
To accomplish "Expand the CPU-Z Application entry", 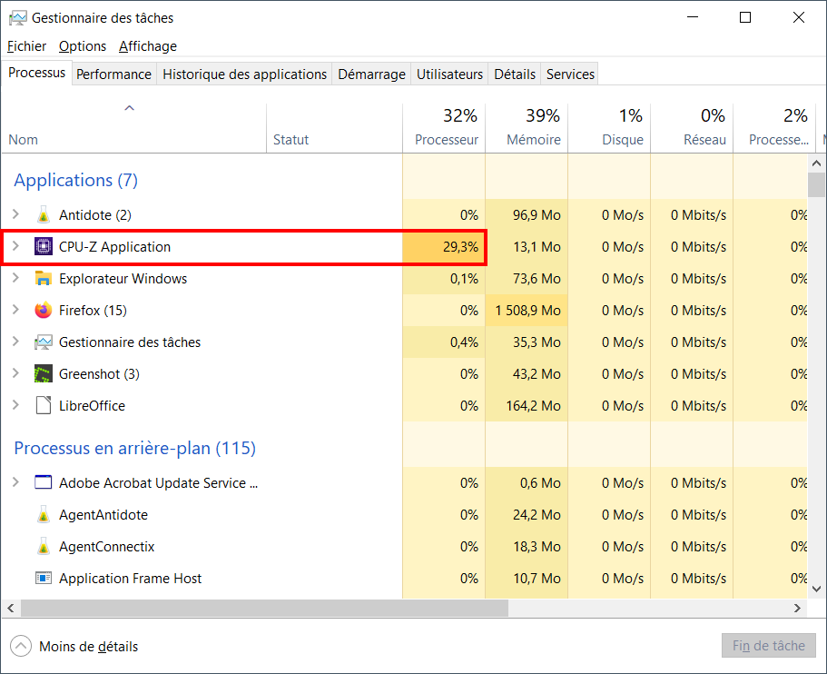I will point(15,246).
